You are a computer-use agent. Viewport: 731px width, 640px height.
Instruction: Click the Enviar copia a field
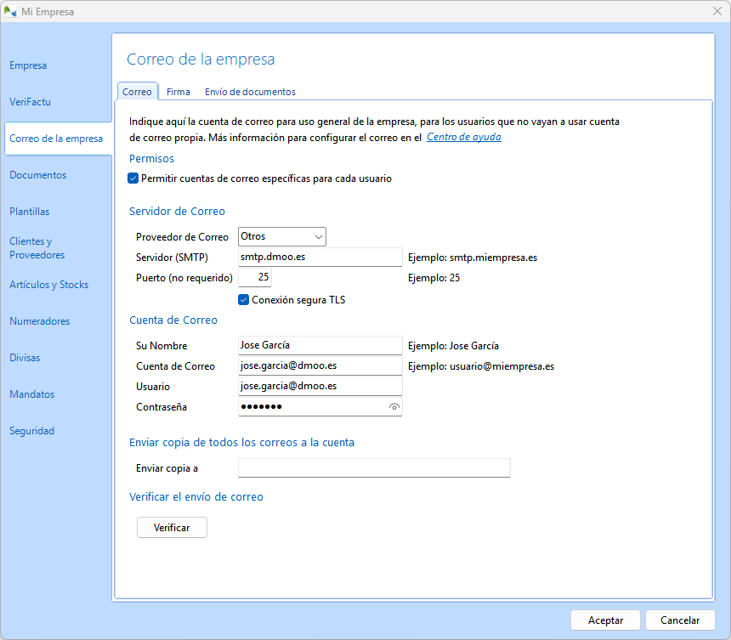point(374,467)
